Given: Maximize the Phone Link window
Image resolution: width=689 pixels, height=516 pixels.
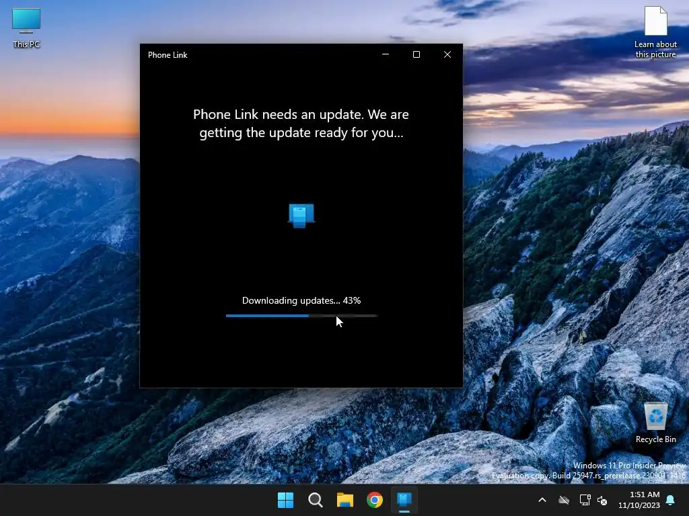Looking at the screenshot, I should coord(416,54).
